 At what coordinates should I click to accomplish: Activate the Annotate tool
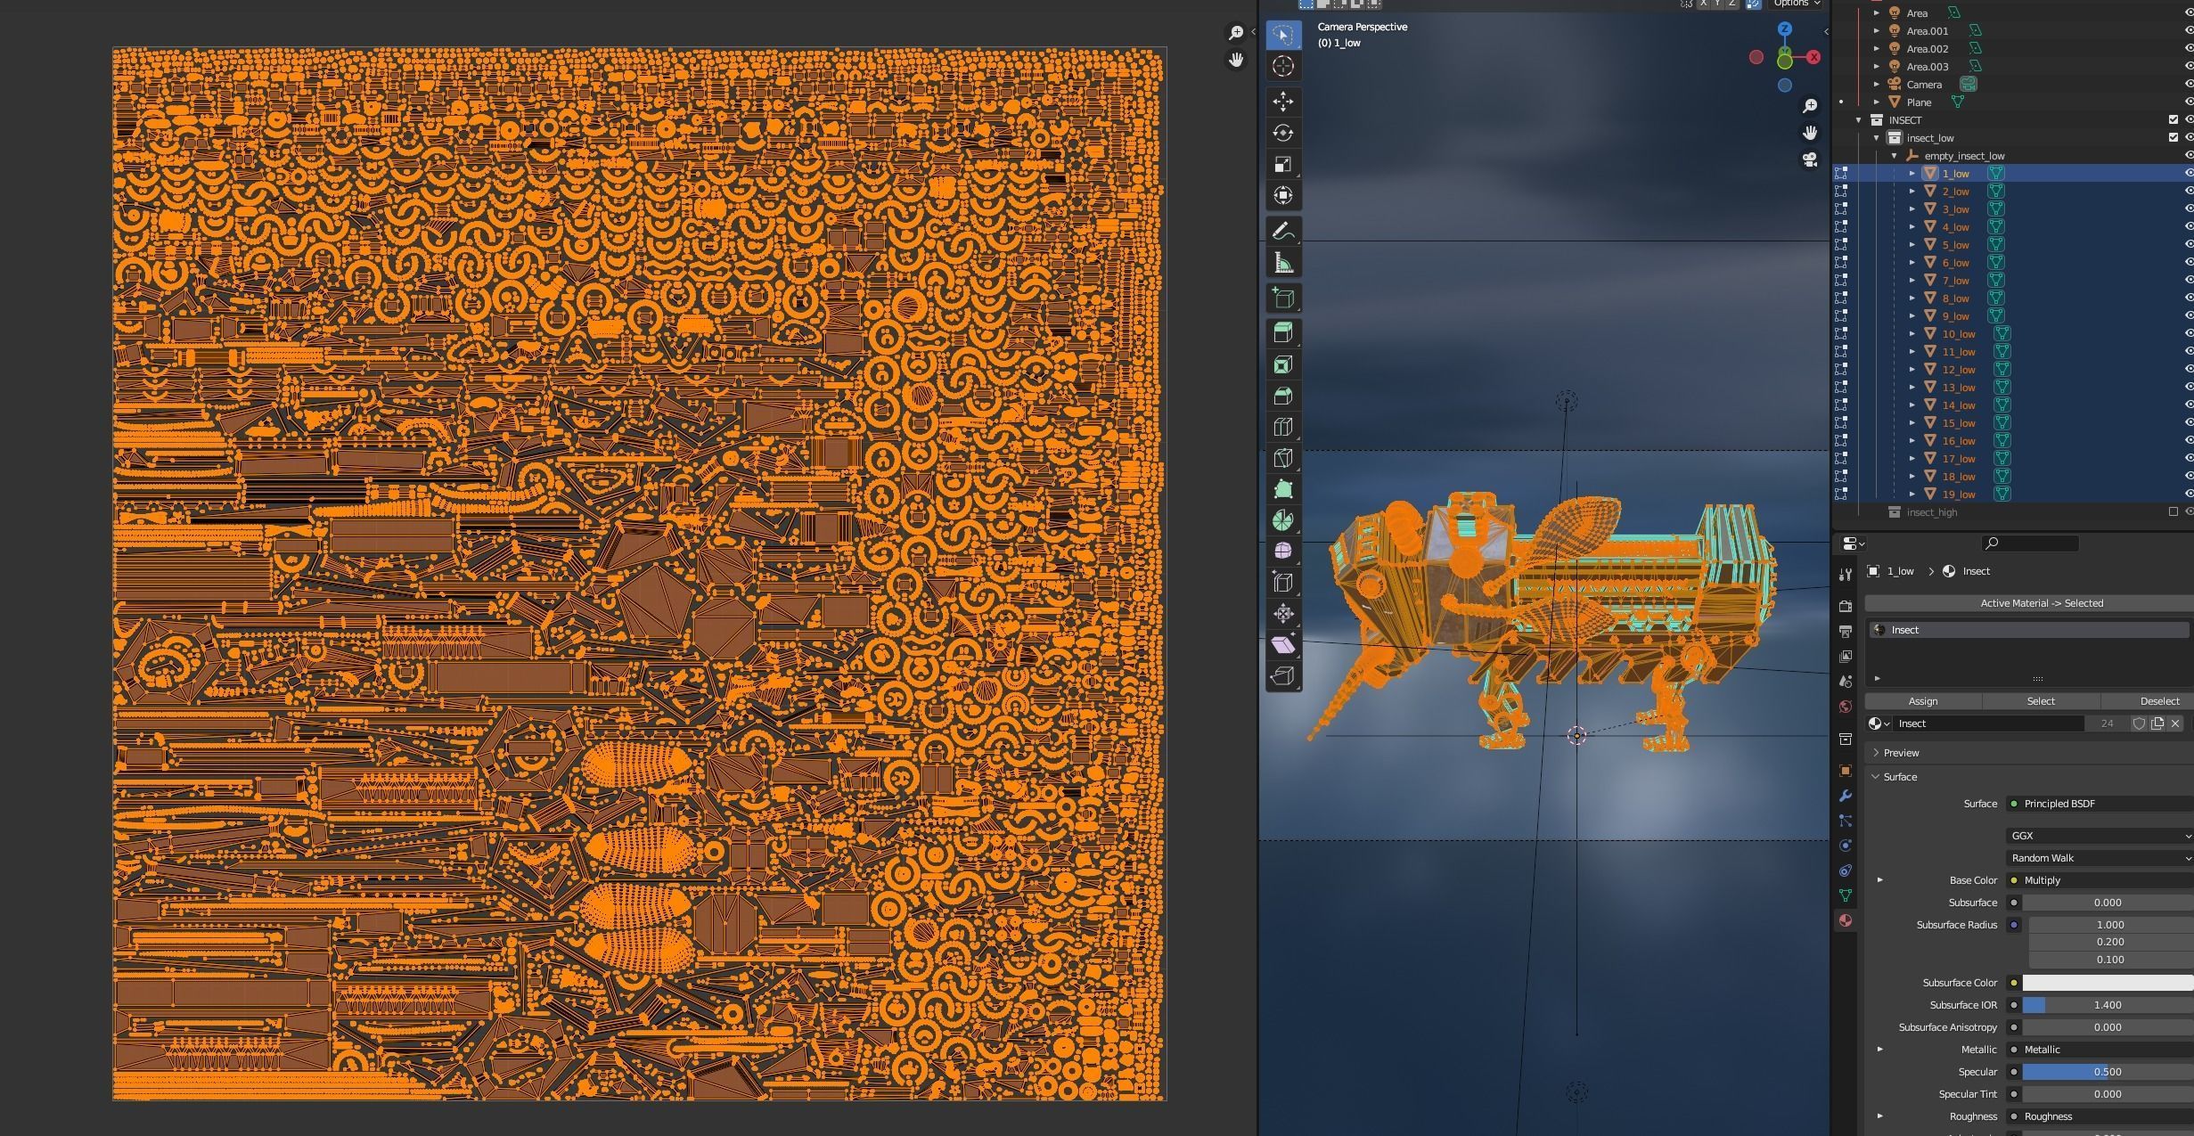pyautogui.click(x=1283, y=231)
